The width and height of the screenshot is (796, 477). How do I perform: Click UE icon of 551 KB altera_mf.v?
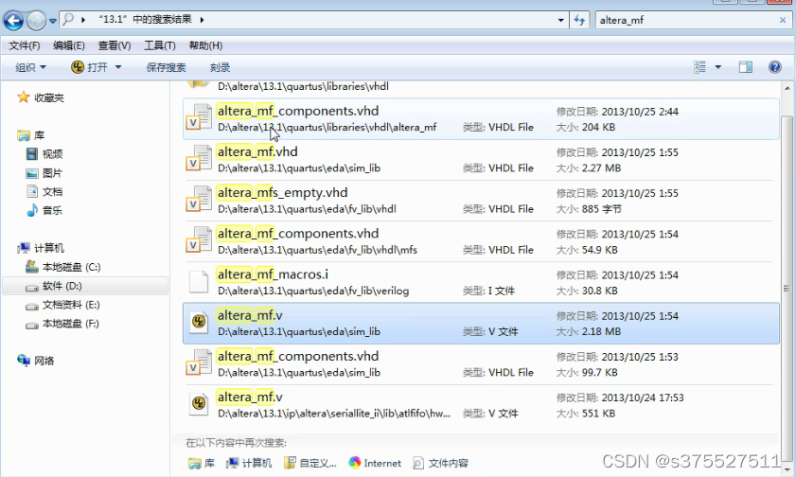(x=199, y=403)
